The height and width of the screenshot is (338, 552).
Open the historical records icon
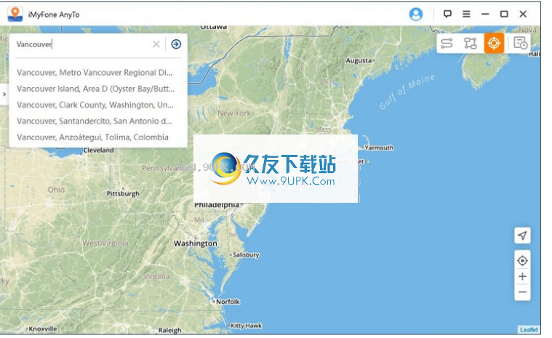(520, 44)
